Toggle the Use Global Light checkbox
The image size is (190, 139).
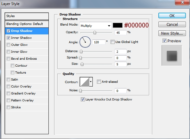113,42
